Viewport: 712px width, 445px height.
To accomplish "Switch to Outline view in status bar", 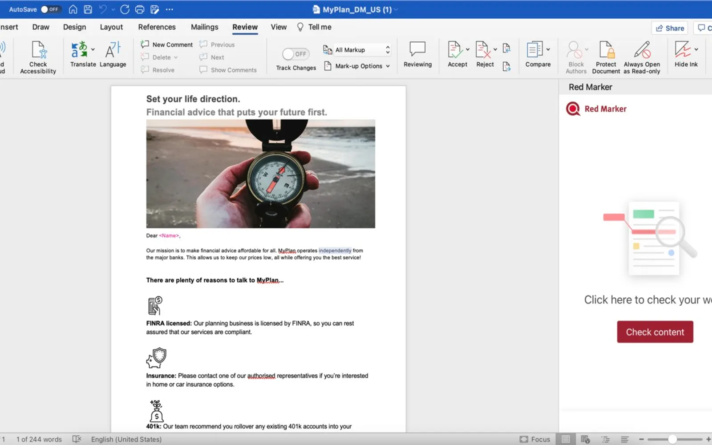I will click(x=606, y=439).
